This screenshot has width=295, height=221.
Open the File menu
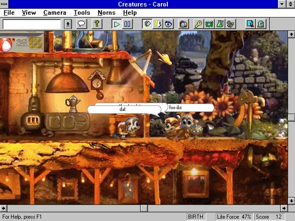pos(9,13)
